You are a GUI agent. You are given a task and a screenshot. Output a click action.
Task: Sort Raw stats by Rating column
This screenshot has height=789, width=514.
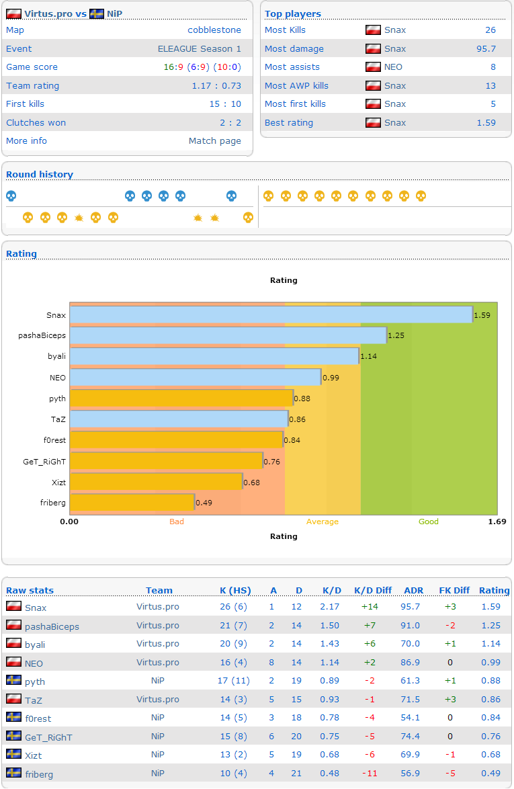pos(494,590)
